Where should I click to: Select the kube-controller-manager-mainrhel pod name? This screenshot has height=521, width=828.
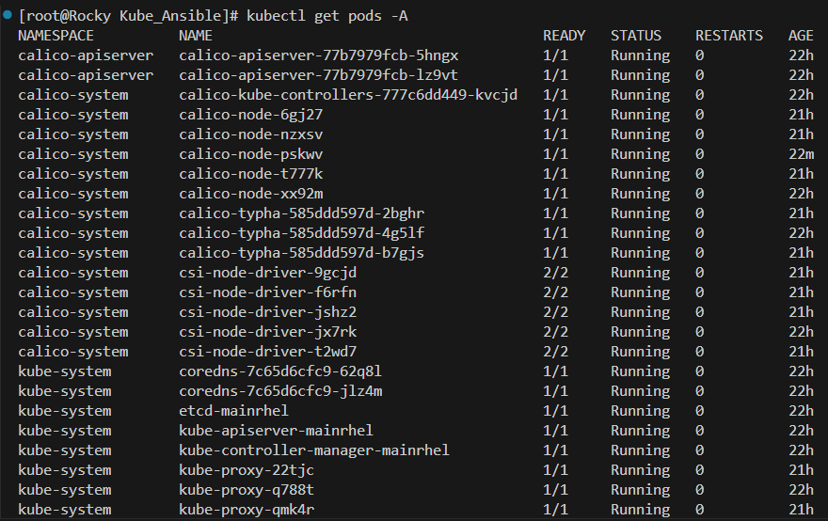[x=314, y=450]
